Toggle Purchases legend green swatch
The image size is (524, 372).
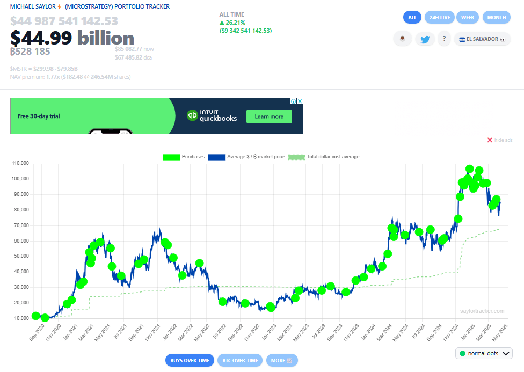[x=171, y=157]
